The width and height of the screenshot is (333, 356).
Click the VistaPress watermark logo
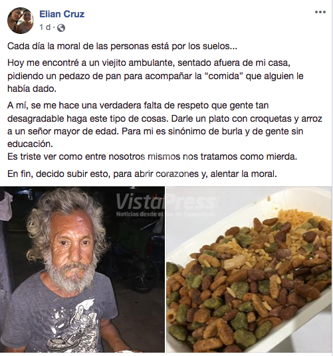166,202
